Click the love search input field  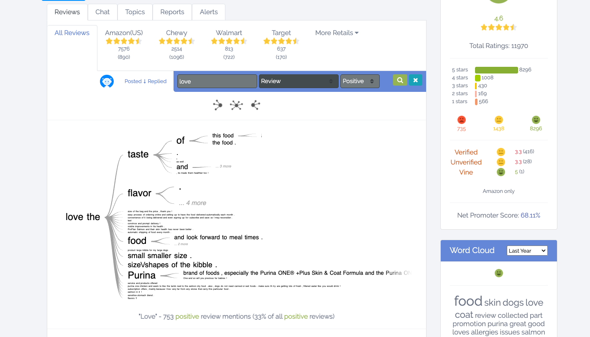[217, 81]
